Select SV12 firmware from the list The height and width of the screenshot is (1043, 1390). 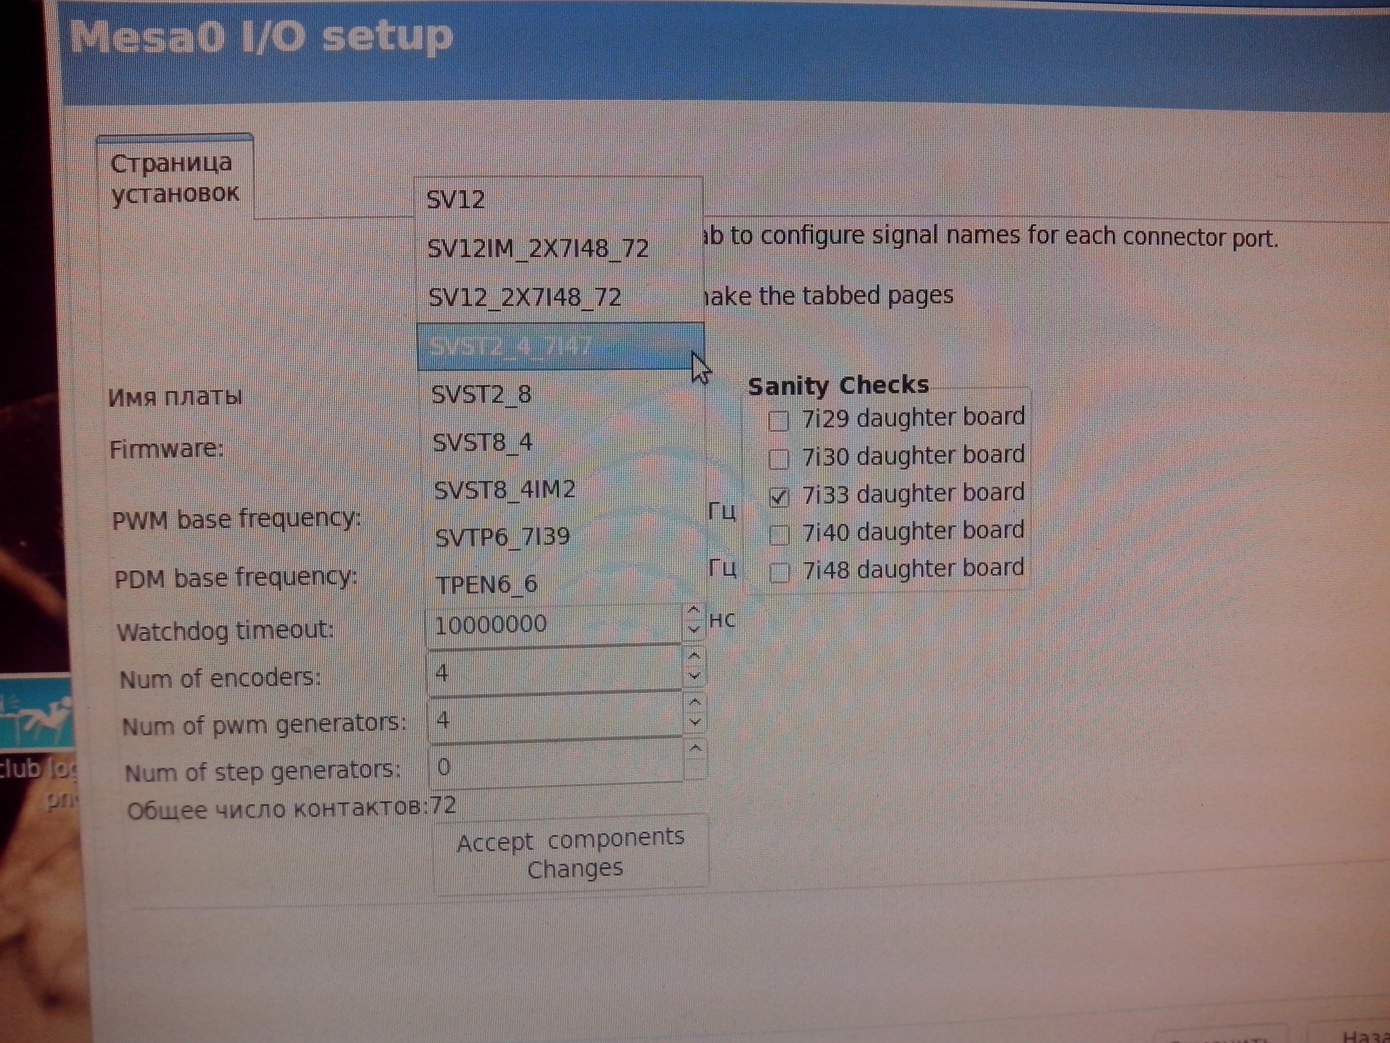456,200
